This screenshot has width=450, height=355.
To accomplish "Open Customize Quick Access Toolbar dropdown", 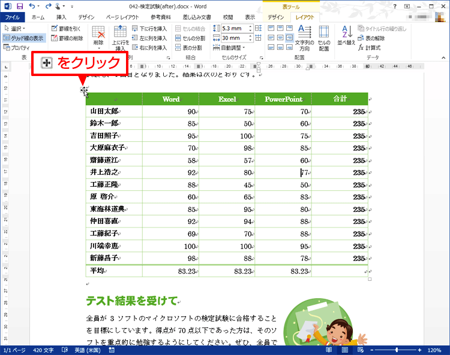I will tap(72, 7).
